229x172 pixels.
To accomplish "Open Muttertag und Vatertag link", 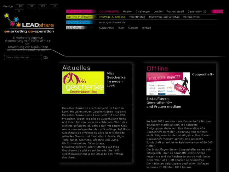I will tap(164, 17).
